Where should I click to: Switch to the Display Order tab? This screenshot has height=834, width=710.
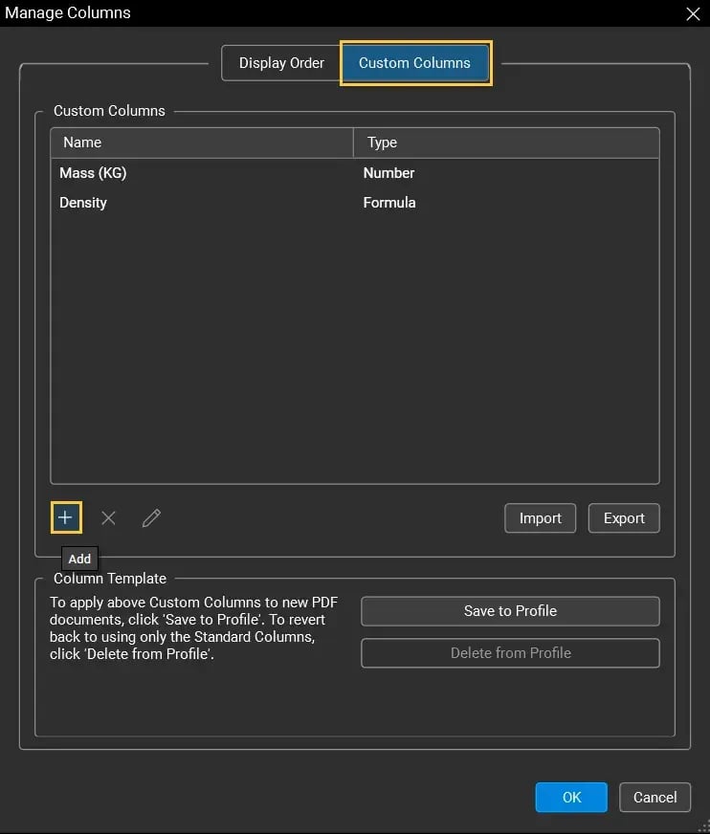[281, 63]
